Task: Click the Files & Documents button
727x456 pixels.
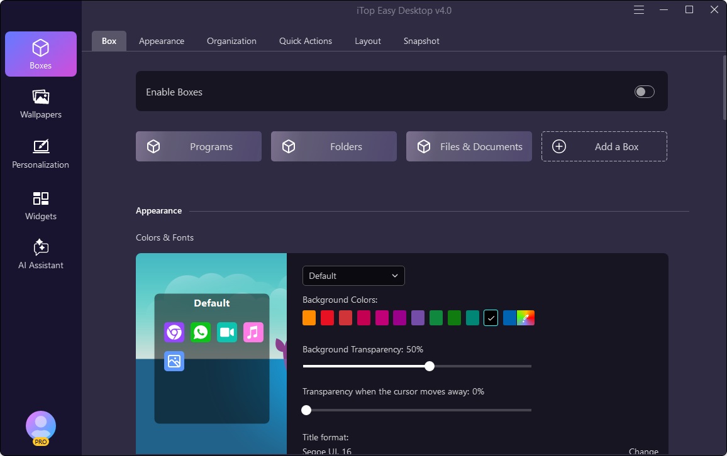Action: pos(469,146)
